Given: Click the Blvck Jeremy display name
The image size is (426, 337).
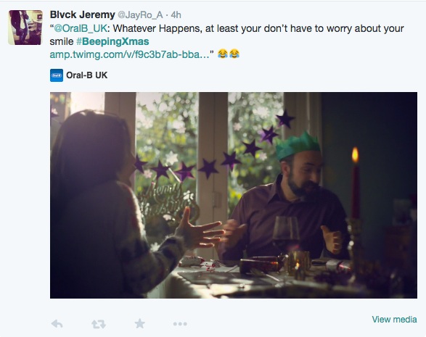Looking at the screenshot, I should 82,14.
